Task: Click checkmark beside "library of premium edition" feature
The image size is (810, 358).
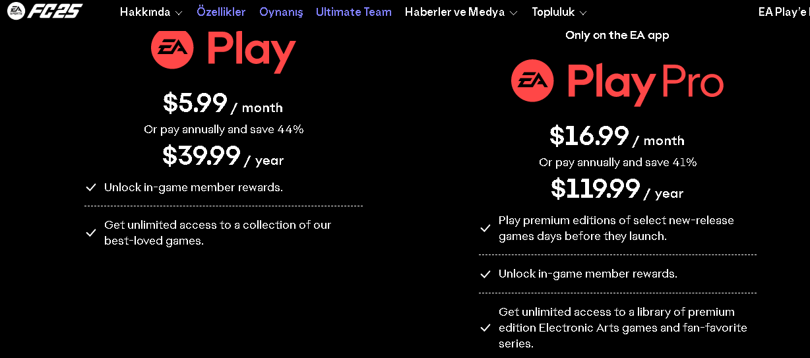Action: 485,328
